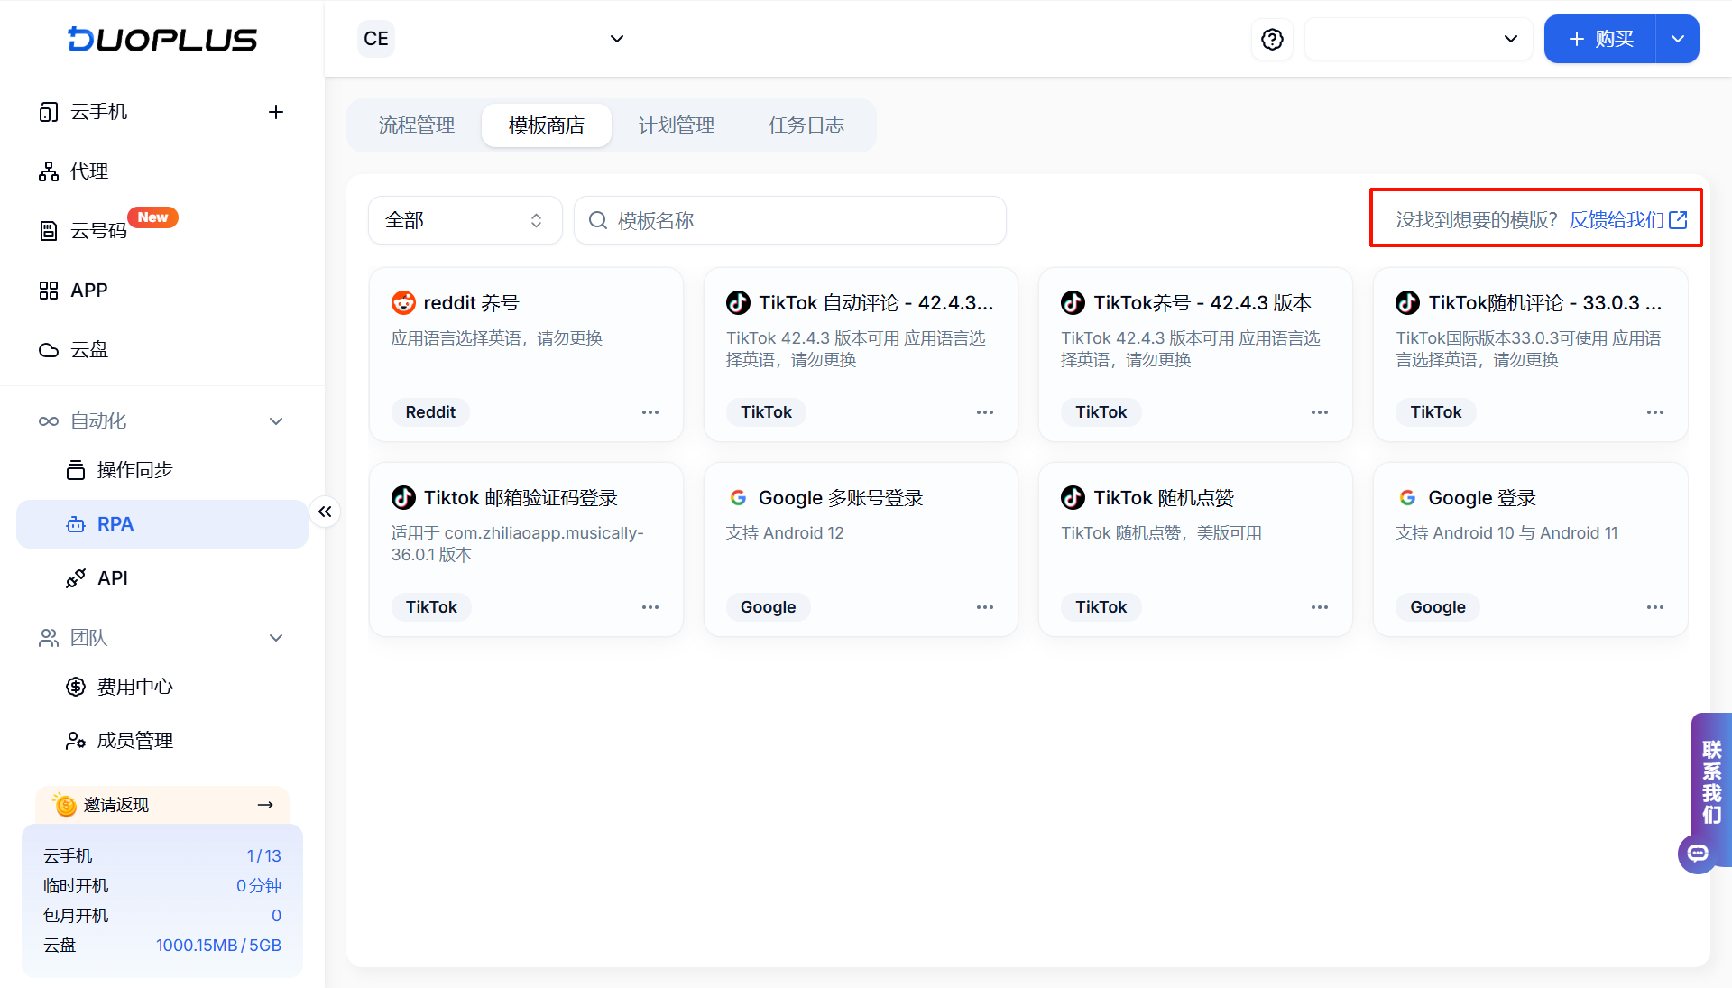Click the RPA robot icon in sidebar
This screenshot has width=1732, height=988.
[76, 524]
